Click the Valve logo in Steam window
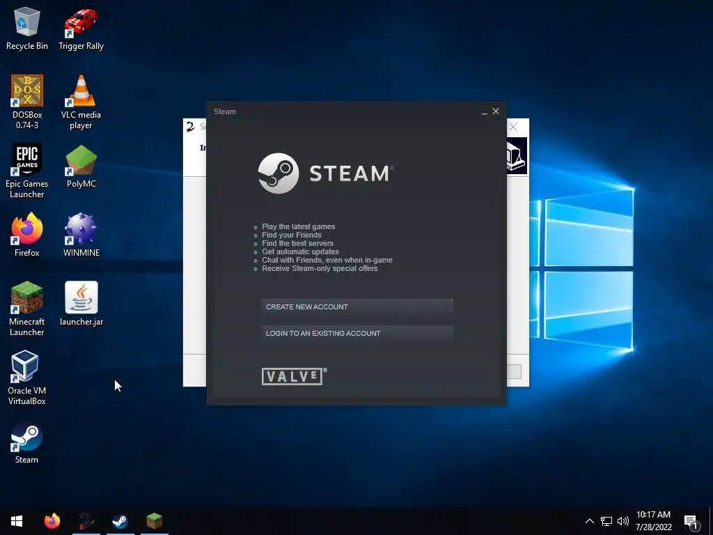713x535 pixels. (x=295, y=376)
